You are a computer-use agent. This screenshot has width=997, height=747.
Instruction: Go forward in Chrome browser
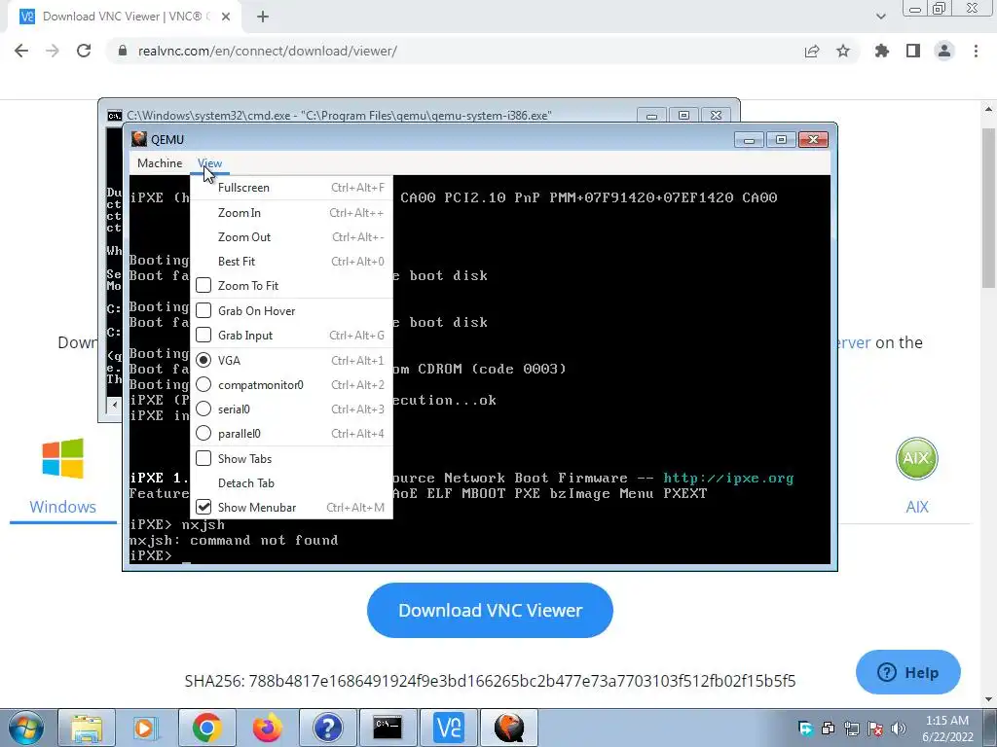click(53, 51)
